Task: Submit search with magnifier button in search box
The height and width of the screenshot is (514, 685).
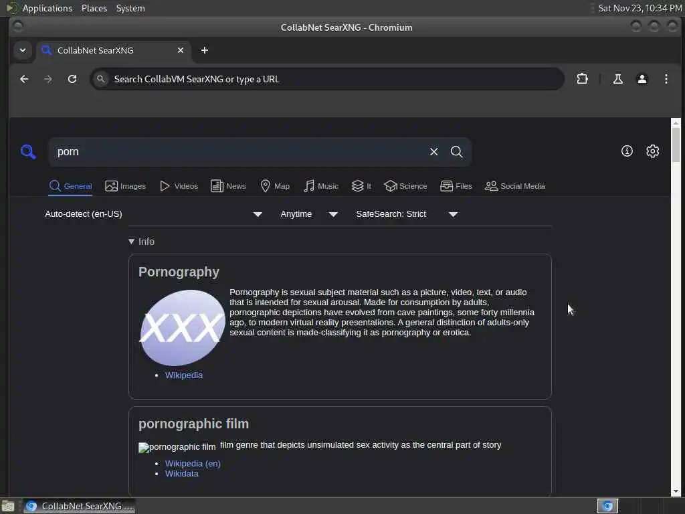Action: coord(456,152)
